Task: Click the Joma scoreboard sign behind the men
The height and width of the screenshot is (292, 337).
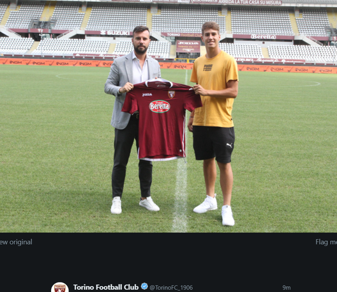Action: click(x=188, y=46)
